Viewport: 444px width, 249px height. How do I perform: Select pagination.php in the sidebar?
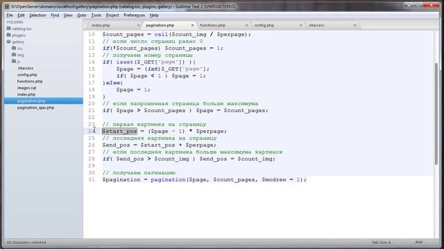pyautogui.click(x=31, y=101)
